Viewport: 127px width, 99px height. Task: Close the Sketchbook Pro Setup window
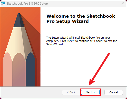tap(123, 3)
